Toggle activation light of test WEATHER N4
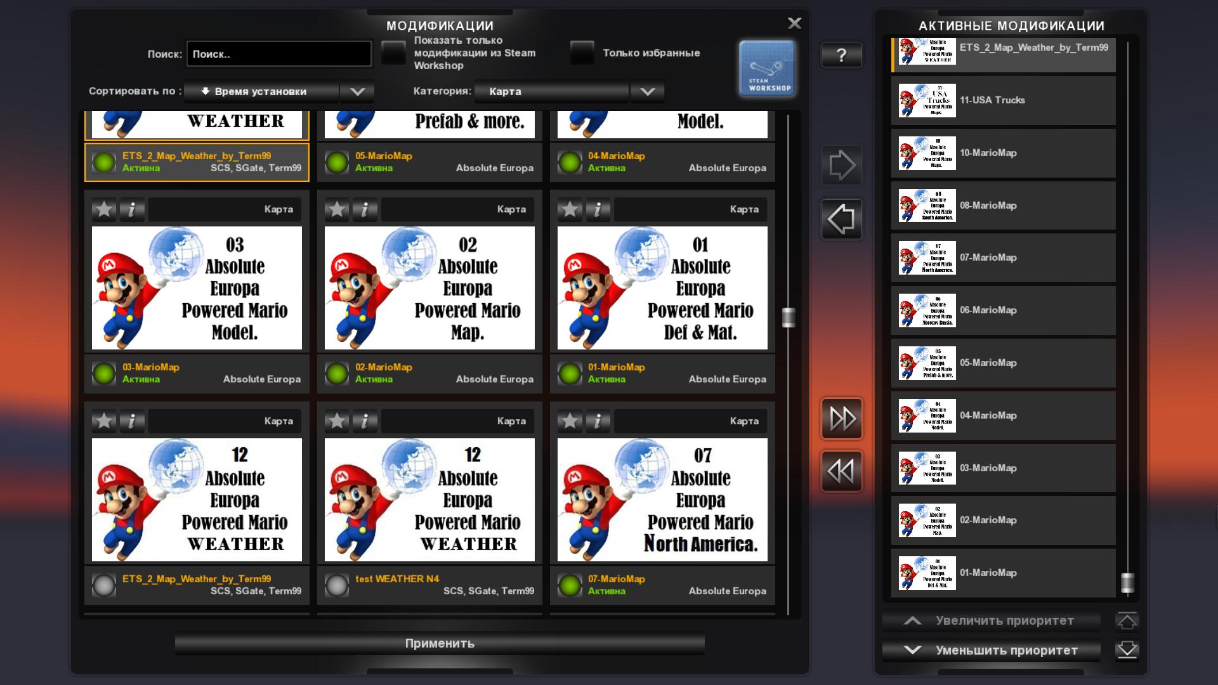 click(x=337, y=585)
